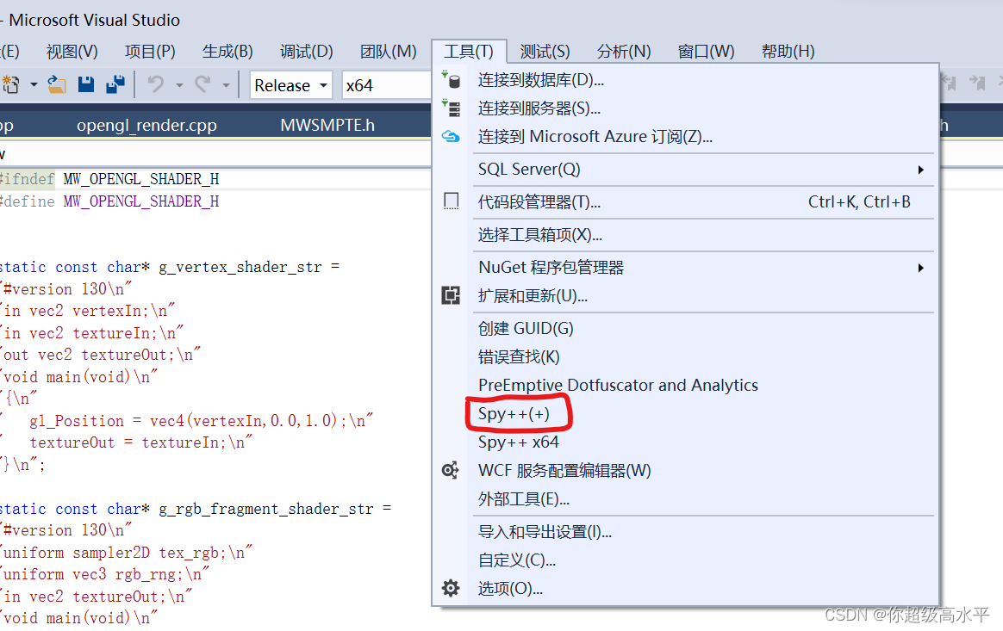Click the Open File toolbar icon
The image size is (1003, 631).
pyautogui.click(x=57, y=84)
